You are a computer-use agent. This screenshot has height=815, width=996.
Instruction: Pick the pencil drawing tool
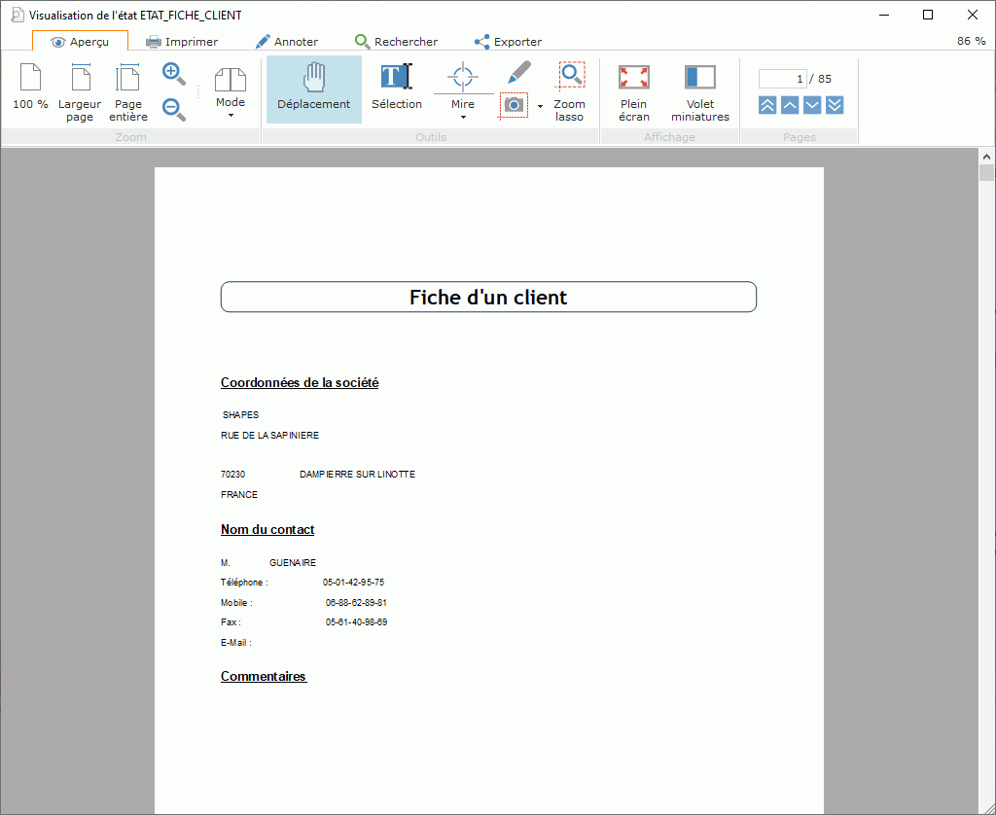pos(519,72)
